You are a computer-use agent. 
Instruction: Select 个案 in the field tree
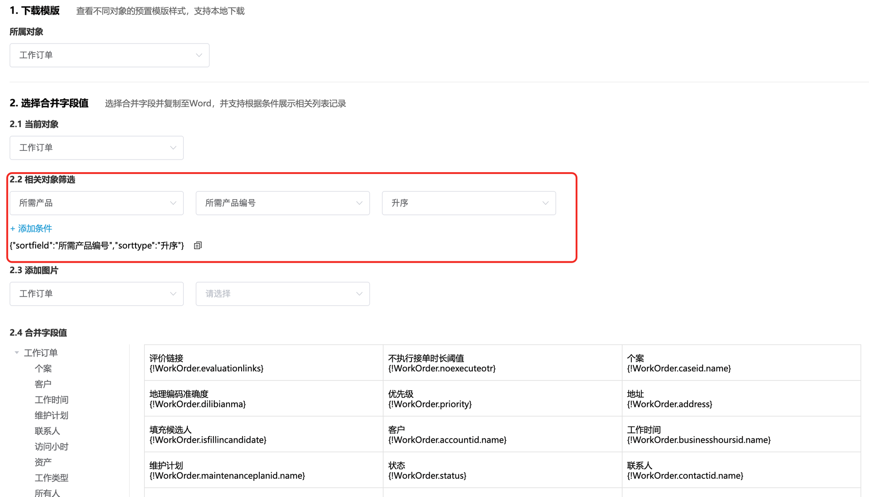43,369
